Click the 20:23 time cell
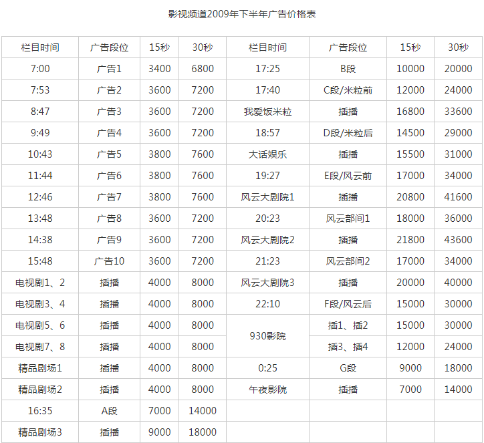The height and width of the screenshot is (443, 484). coord(267,218)
